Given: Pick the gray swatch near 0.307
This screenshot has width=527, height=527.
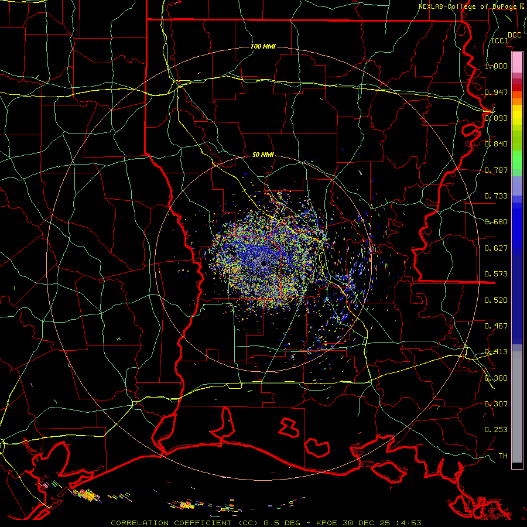Looking at the screenshot, I should point(517,410).
